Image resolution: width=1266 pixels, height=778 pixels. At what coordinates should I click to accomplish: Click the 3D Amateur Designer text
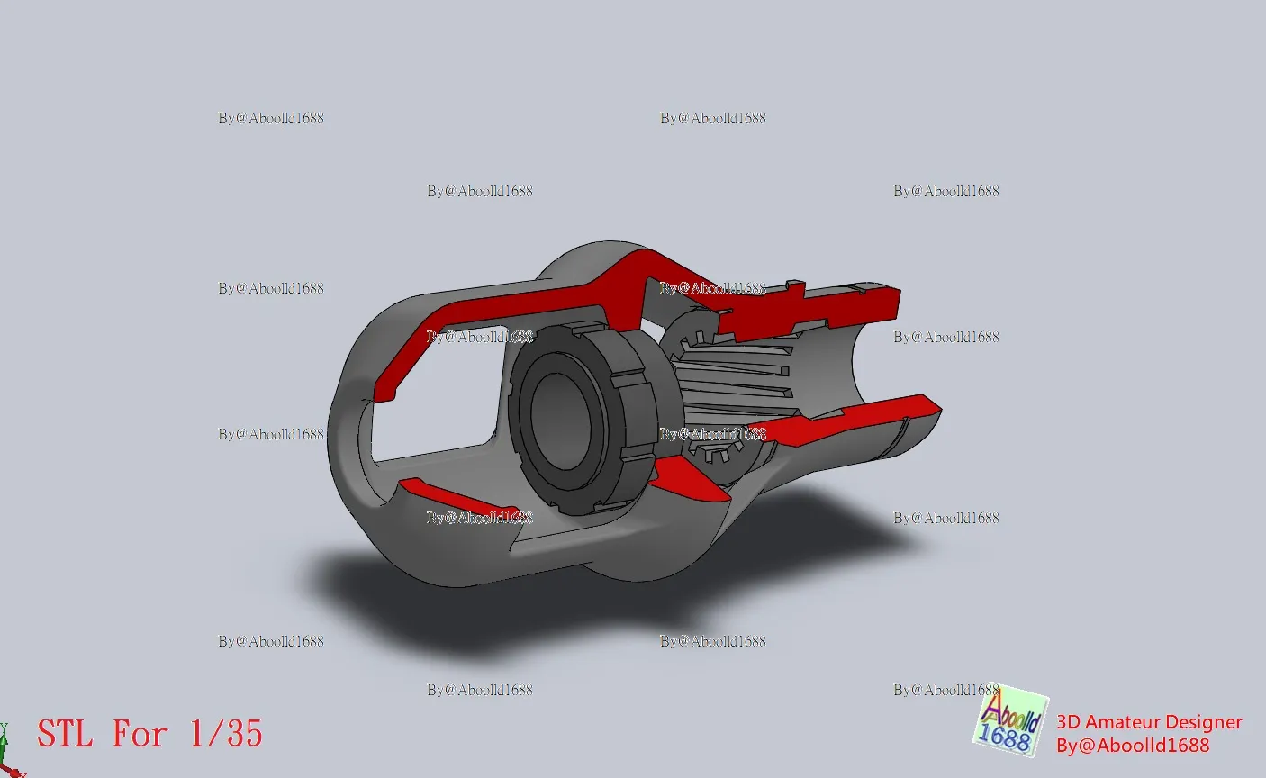pos(1148,722)
